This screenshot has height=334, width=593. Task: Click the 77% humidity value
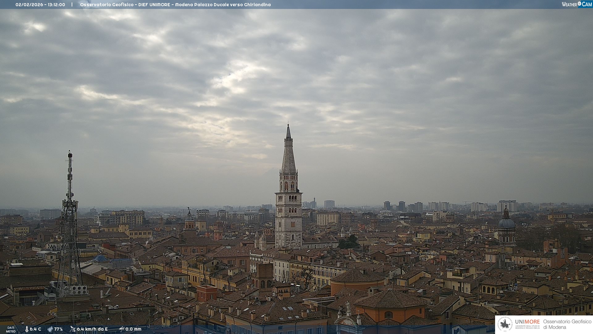(58, 329)
